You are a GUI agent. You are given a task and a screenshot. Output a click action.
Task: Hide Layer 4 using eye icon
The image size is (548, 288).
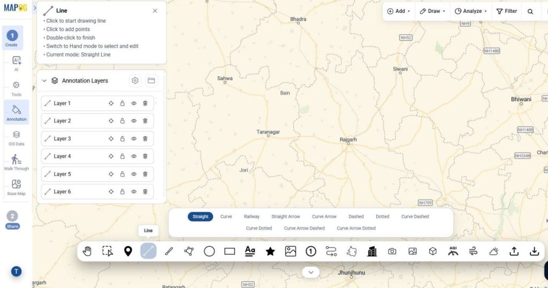tap(133, 156)
